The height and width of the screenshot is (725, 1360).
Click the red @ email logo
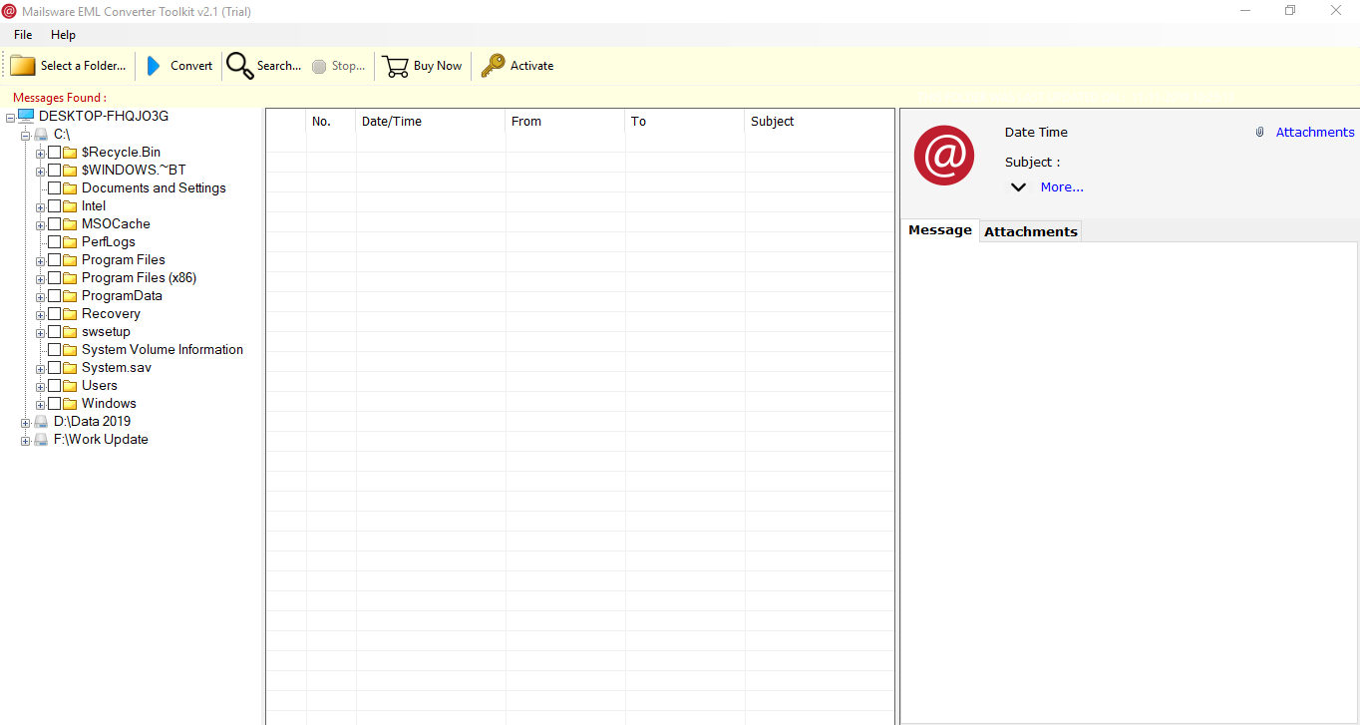click(944, 156)
